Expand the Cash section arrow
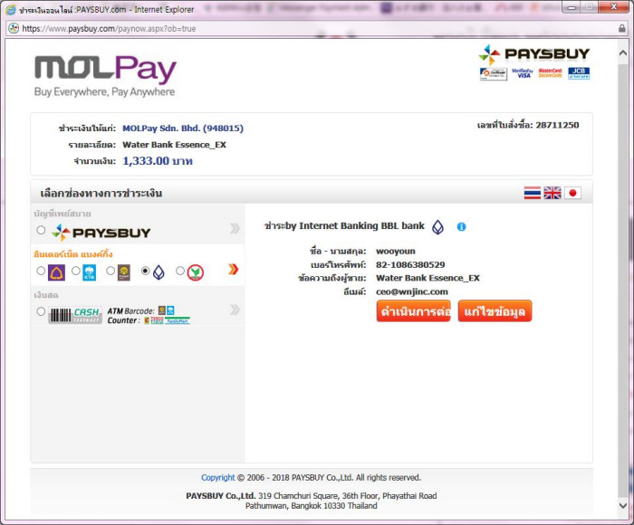The height and width of the screenshot is (525, 634). 235,310
